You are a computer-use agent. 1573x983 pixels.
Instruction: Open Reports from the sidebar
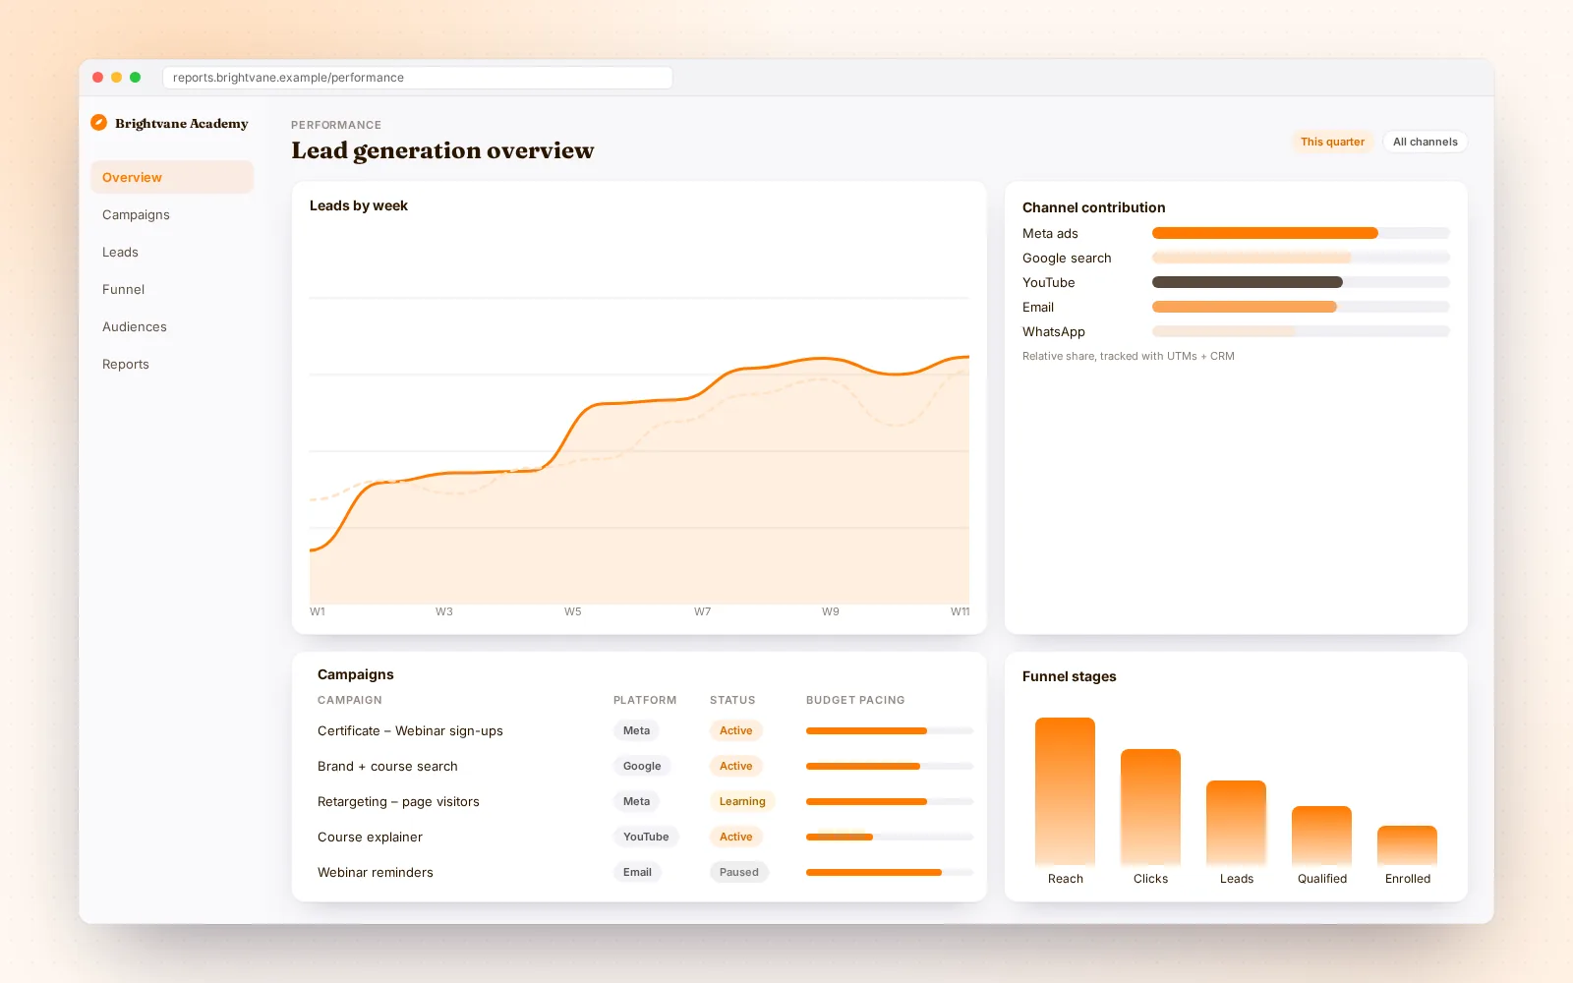172,364
